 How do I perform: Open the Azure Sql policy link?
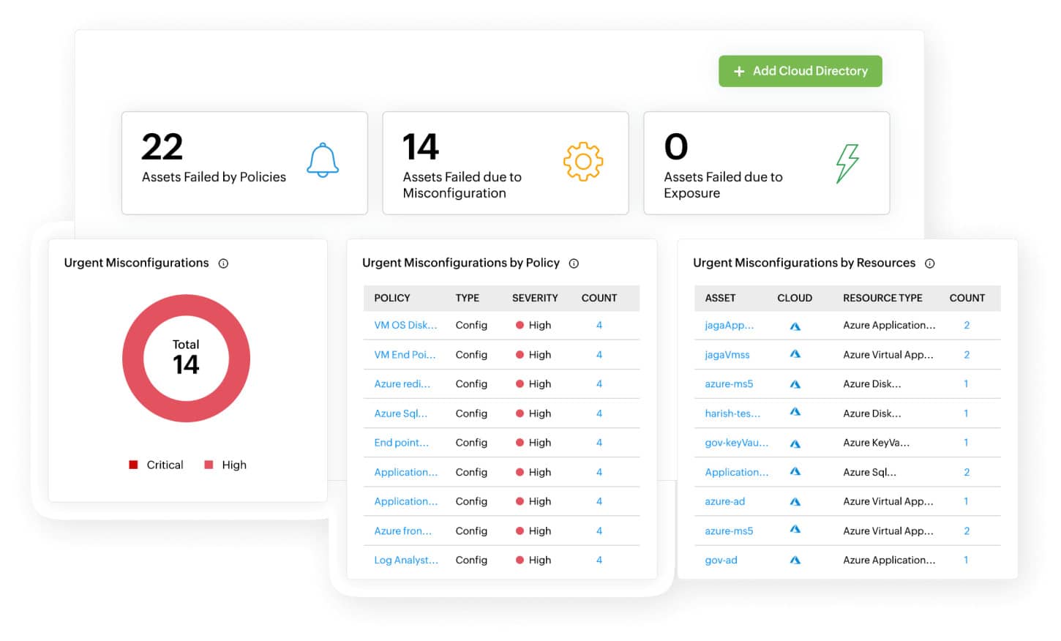coord(400,413)
